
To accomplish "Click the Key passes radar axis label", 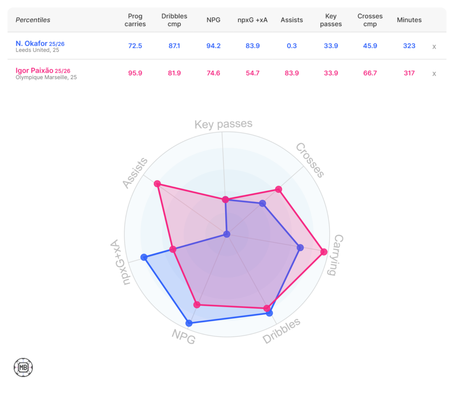I will [x=223, y=124].
